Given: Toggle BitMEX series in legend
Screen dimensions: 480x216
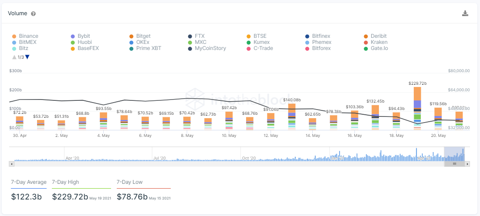Looking at the screenshot, I should pos(25,42).
